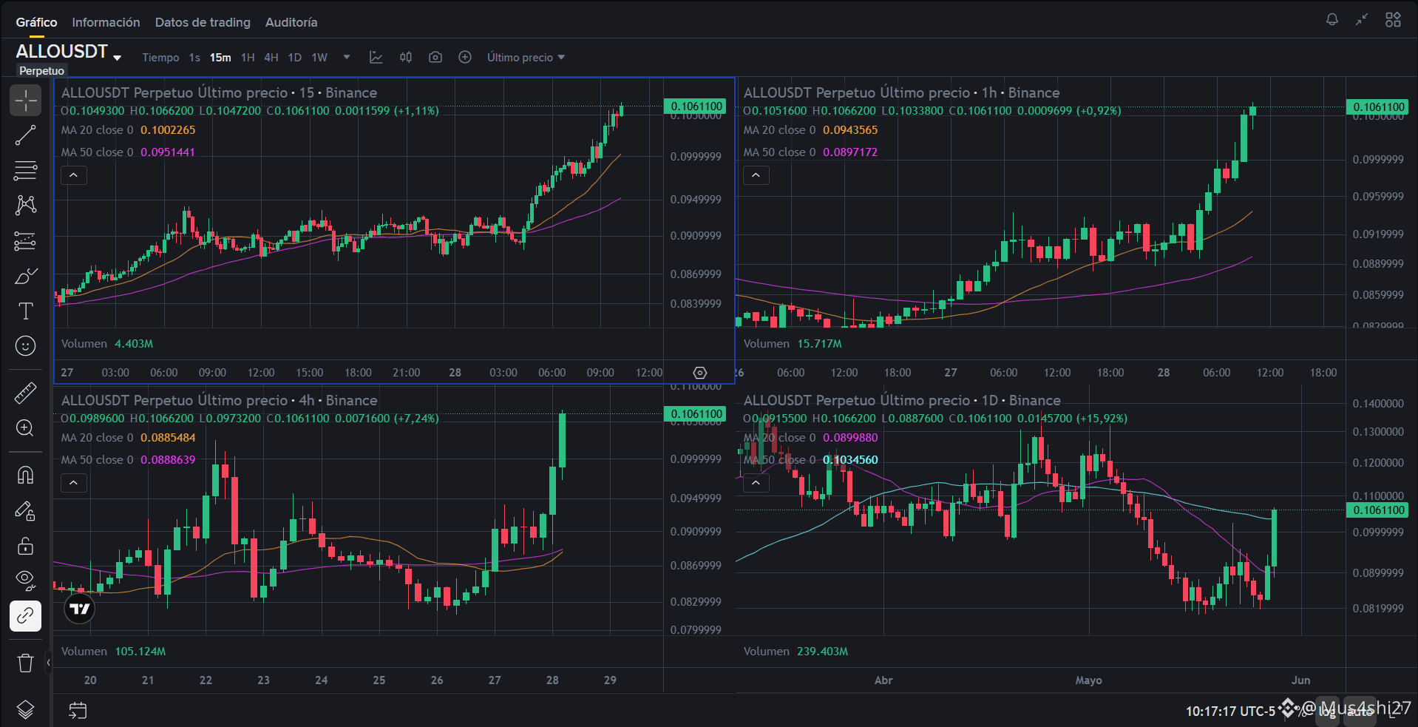Collapse the legend on the 15 chart
This screenshot has height=727, width=1418.
point(73,175)
